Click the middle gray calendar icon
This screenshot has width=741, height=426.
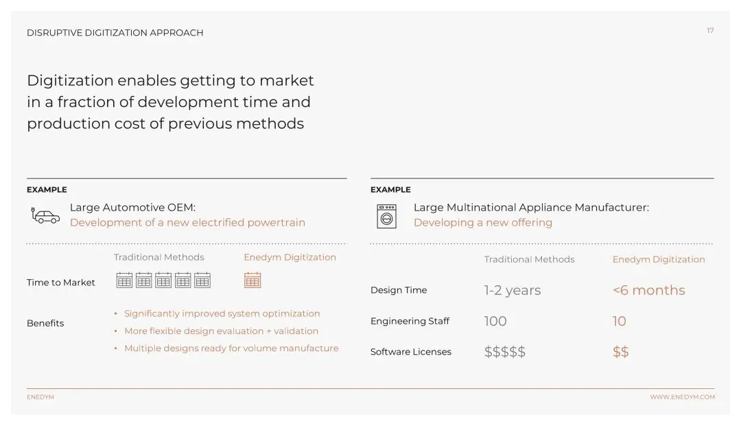click(x=163, y=280)
